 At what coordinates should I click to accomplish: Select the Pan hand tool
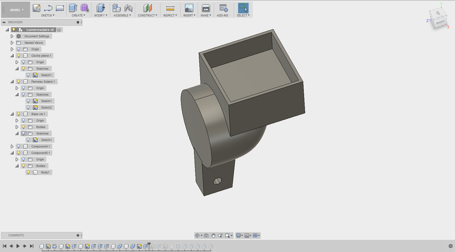pyautogui.click(x=213, y=236)
